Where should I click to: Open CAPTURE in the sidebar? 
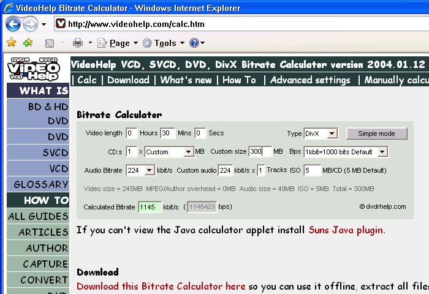[38, 263]
